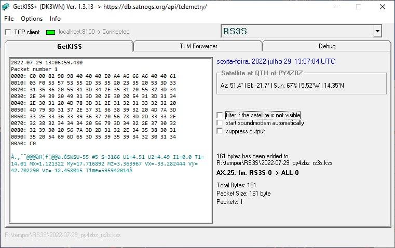The width and height of the screenshot is (395, 248).
Task: Click the green connection status indicator
Action: click(x=51, y=32)
